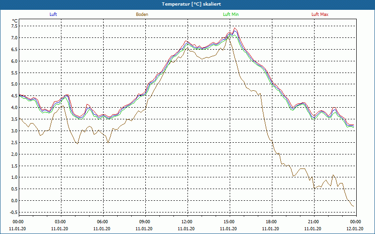Viewport: 375px width, 234px height.
Task: Click the 11.01.20 date under 18:00
Action: click(x=270, y=228)
